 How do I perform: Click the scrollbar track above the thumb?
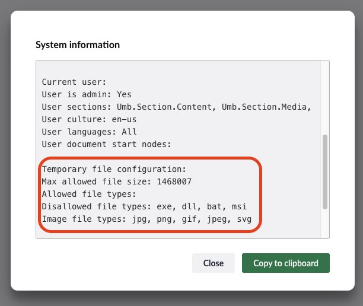pyautogui.click(x=324, y=98)
